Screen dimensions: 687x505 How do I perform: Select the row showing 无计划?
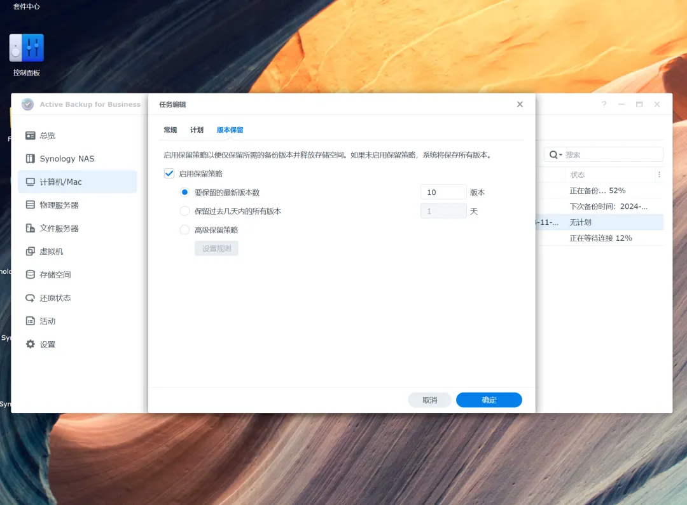click(599, 222)
